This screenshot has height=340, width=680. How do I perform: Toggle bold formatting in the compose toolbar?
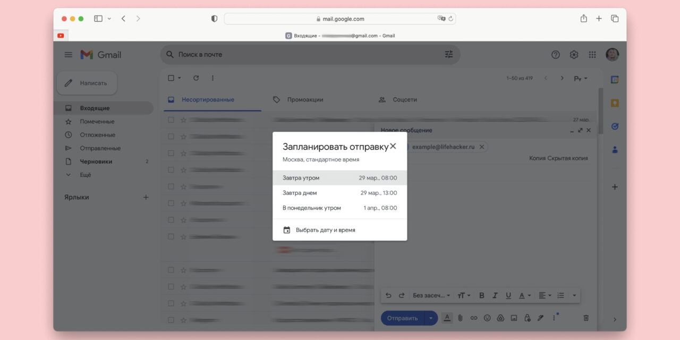[481, 295]
